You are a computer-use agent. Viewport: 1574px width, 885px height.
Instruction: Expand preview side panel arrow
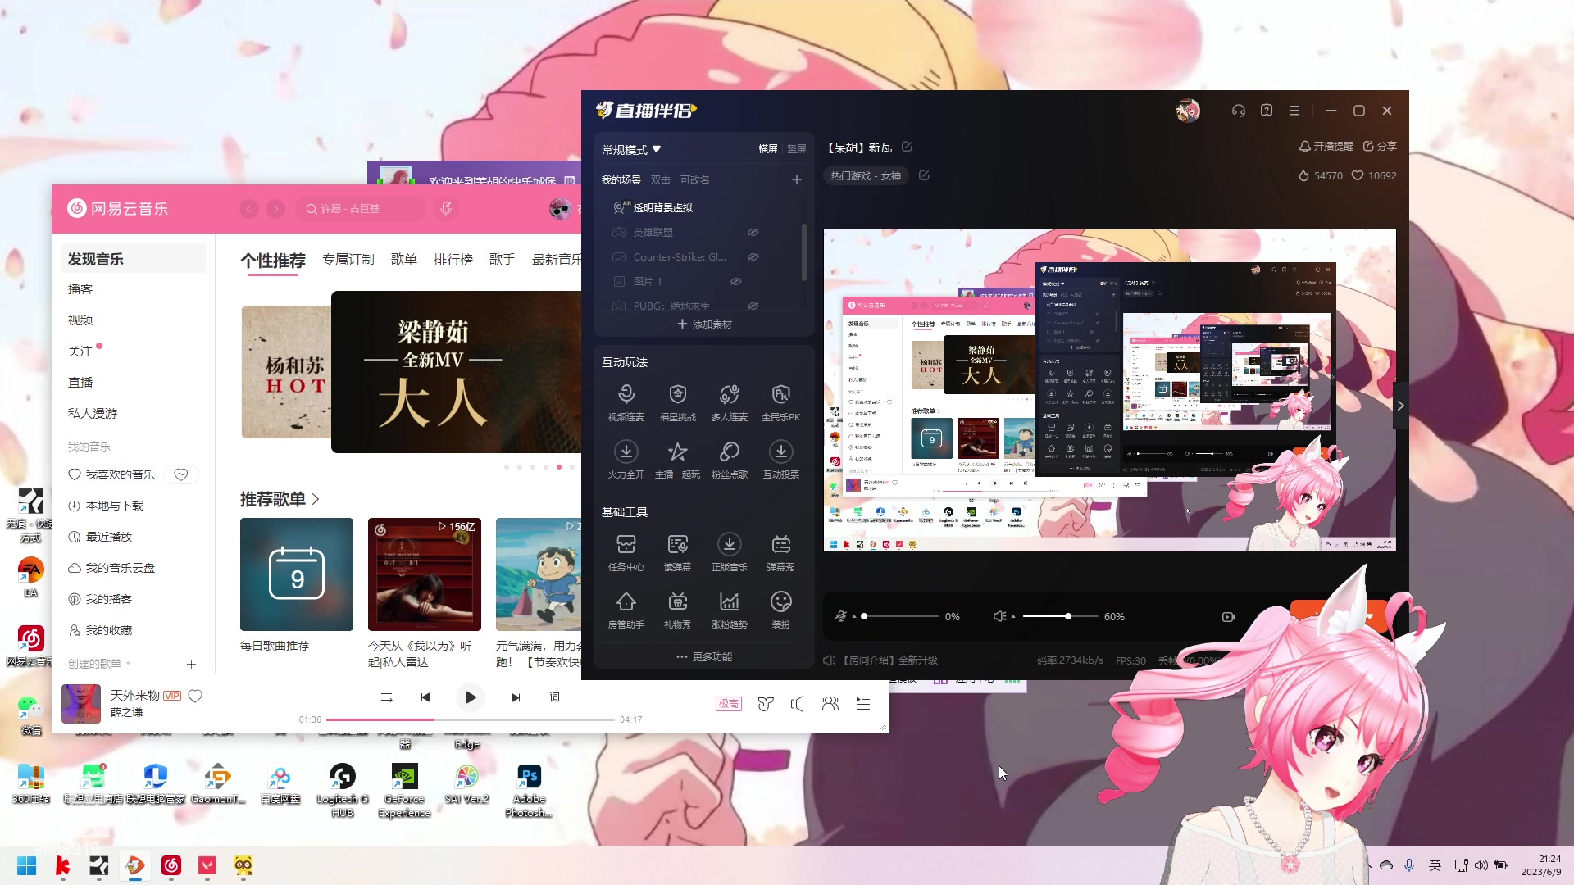[1401, 406]
